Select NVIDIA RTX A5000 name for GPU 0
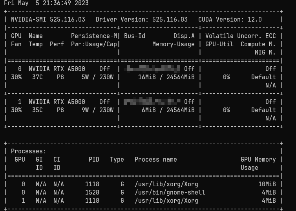Image resolution: width=296 pixels, height=211 pixels. coord(57,69)
